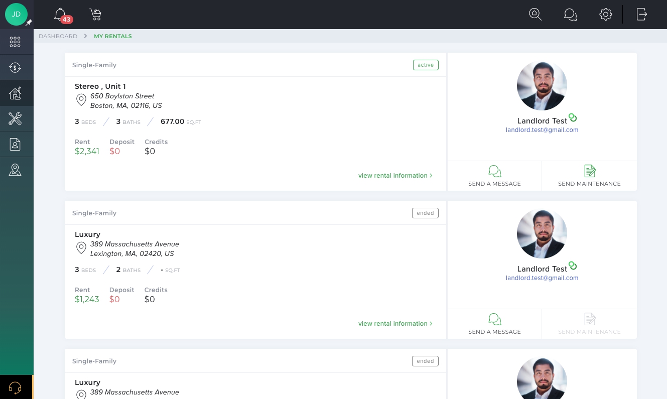Open the support headset icon
This screenshot has height=399, width=667.
(x=15, y=387)
